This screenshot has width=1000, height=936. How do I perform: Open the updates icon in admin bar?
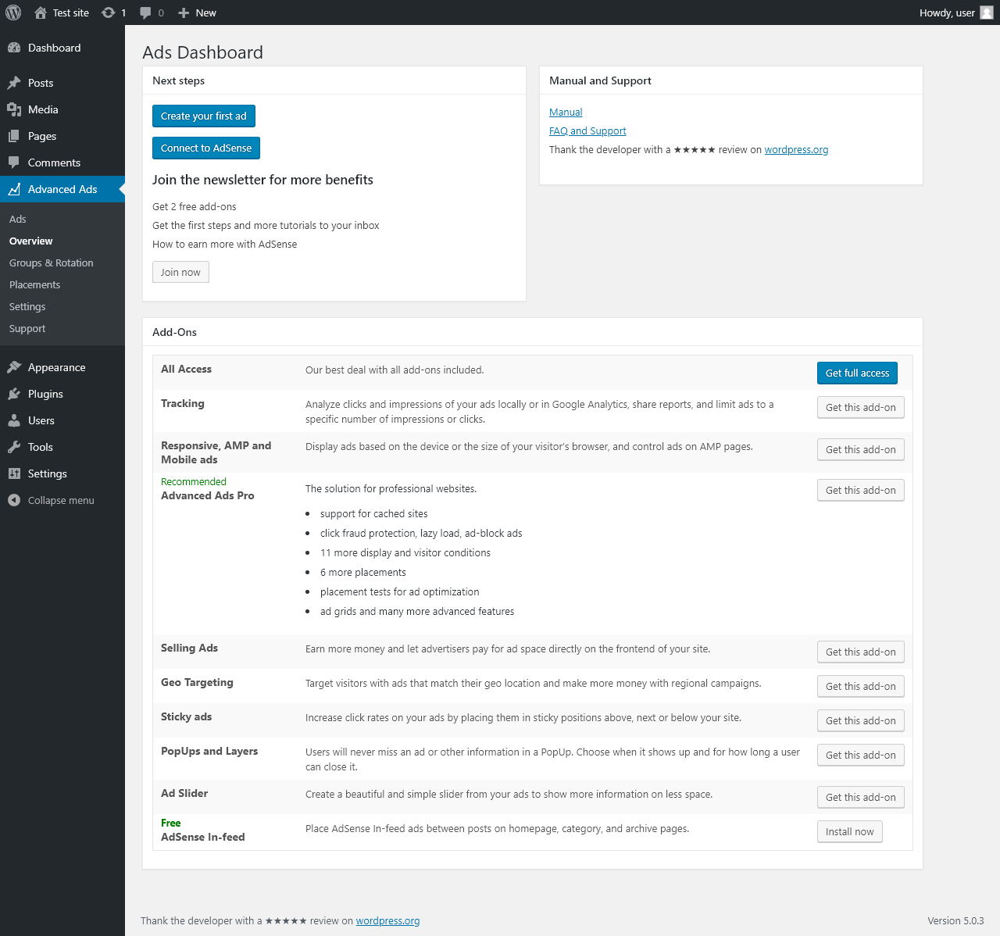(x=109, y=13)
